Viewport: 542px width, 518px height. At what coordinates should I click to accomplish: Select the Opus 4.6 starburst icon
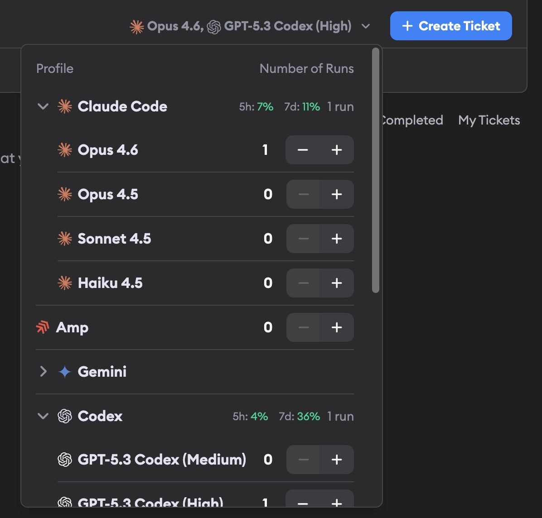coord(65,149)
